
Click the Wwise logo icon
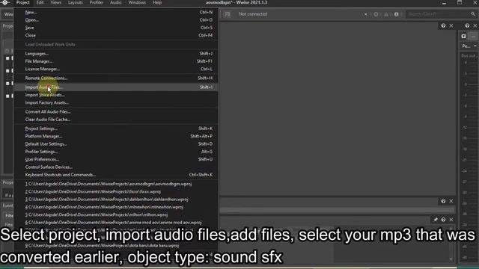click(x=5, y=3)
